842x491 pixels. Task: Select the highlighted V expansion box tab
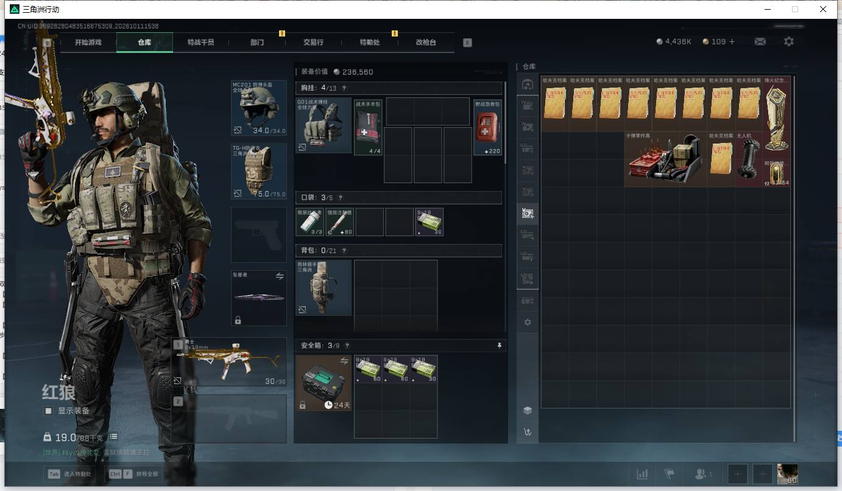(528, 213)
